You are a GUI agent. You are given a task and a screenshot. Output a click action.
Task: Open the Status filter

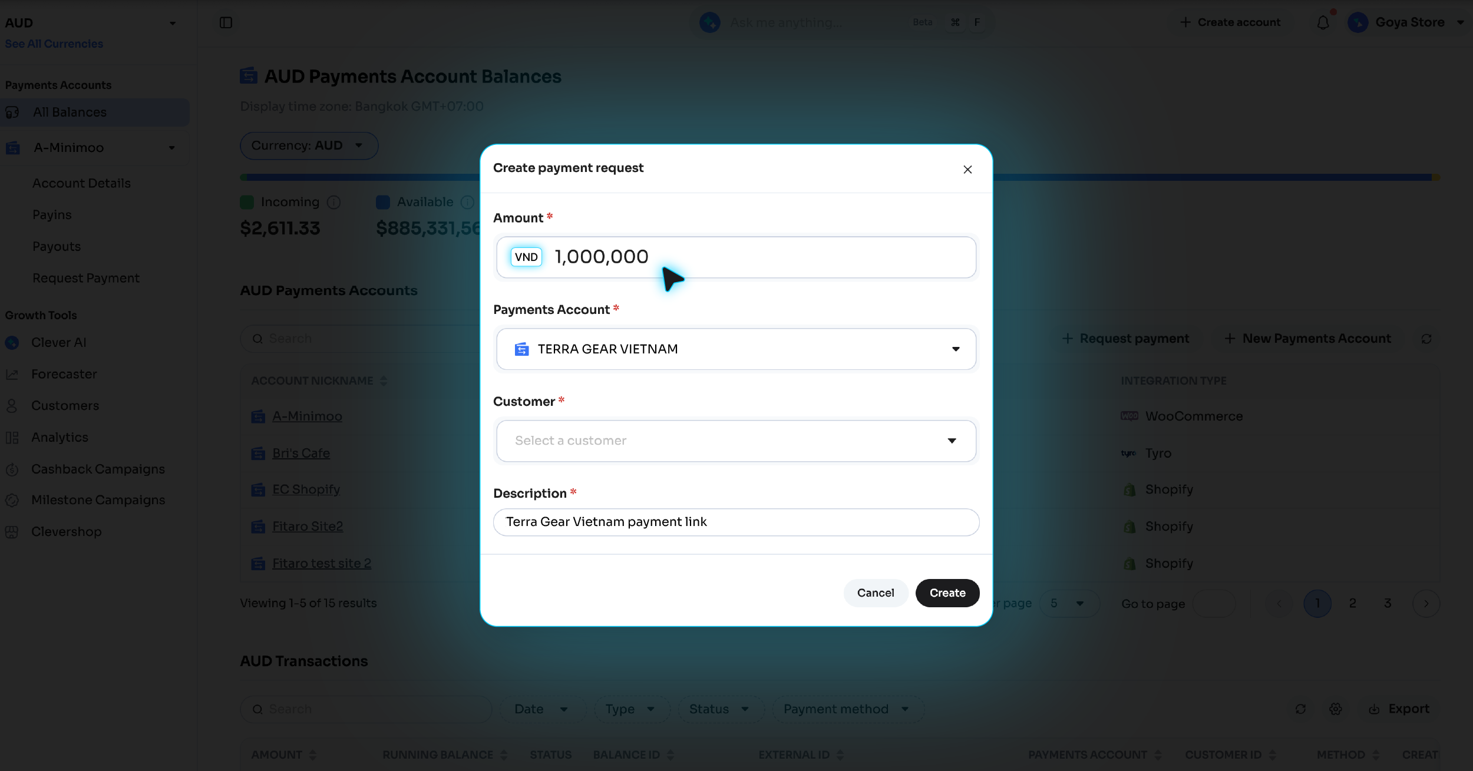point(720,709)
